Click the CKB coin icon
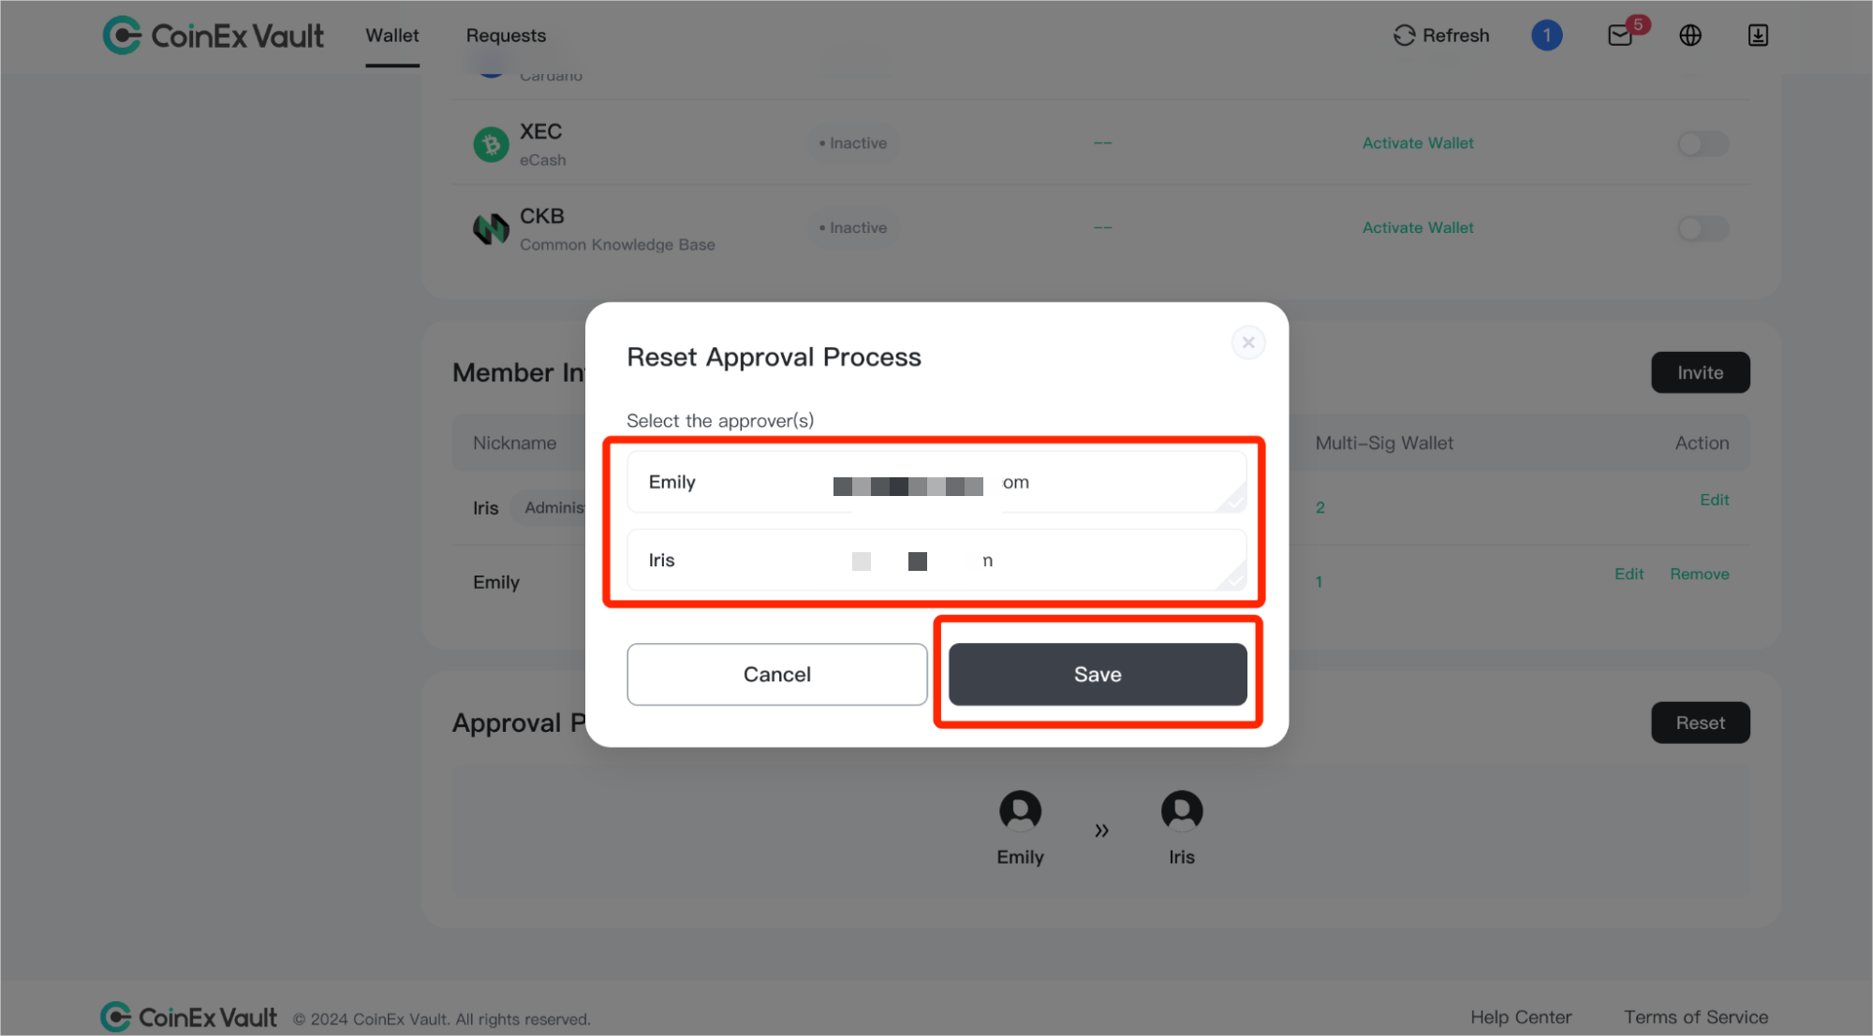This screenshot has width=1873, height=1036. [491, 228]
